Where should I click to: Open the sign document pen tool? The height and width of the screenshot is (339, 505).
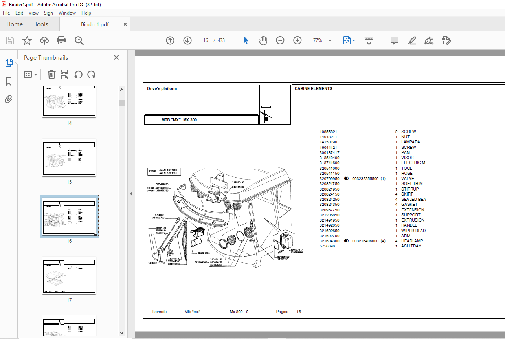click(x=429, y=40)
